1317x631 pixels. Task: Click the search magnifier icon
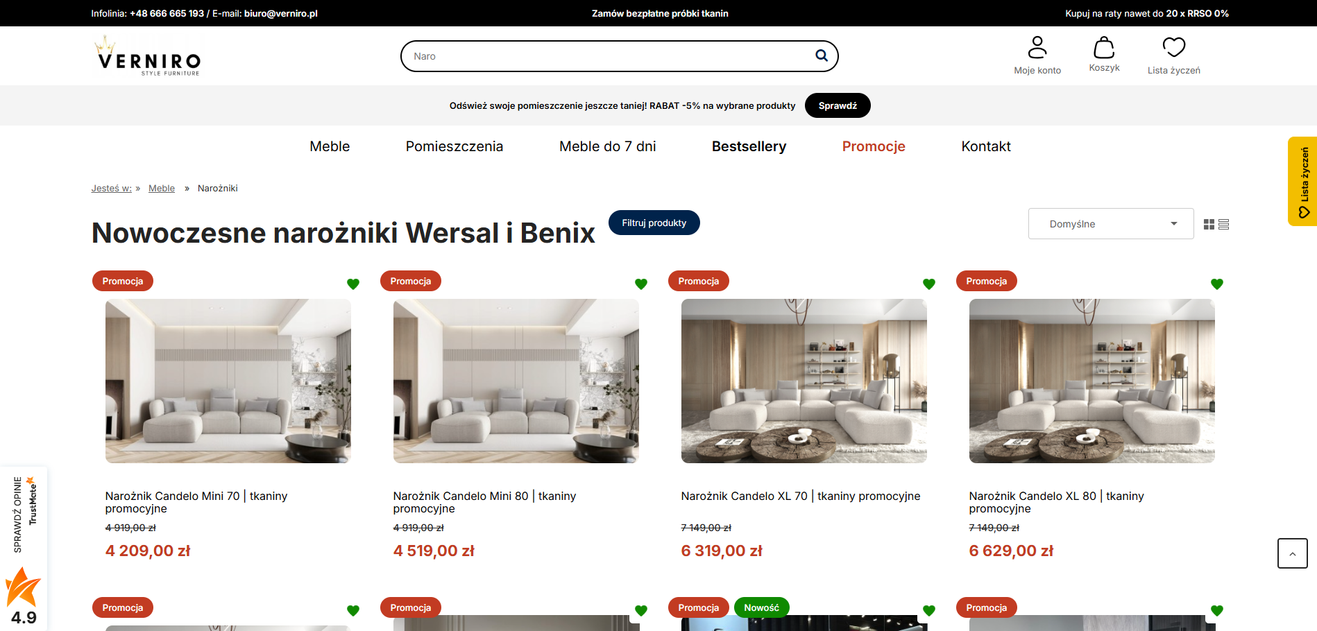pos(821,55)
